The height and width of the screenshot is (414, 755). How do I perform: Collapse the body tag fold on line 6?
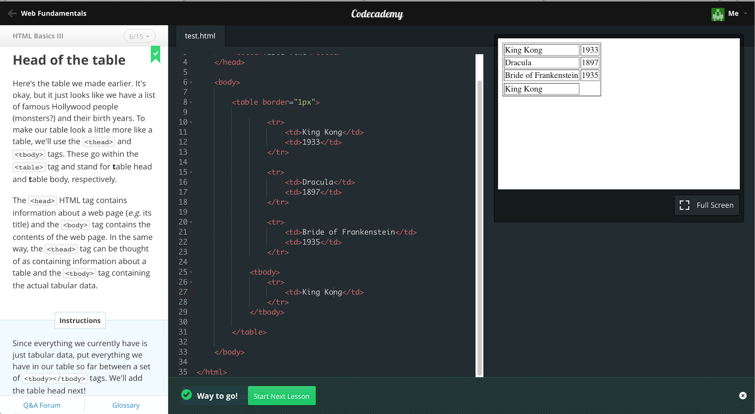191,83
